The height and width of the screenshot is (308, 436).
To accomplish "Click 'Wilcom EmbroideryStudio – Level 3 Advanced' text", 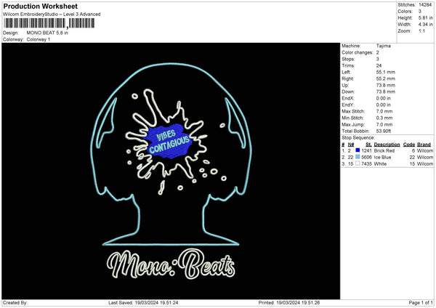I will [52, 15].
